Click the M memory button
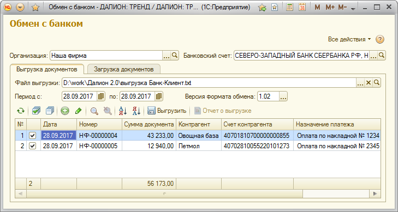This screenshot has width=398, height=212. click(317, 7)
